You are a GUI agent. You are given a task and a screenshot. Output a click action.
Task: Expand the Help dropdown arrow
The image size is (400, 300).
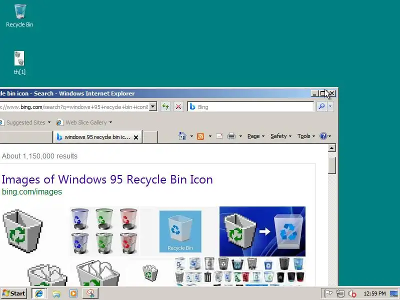coord(329,136)
